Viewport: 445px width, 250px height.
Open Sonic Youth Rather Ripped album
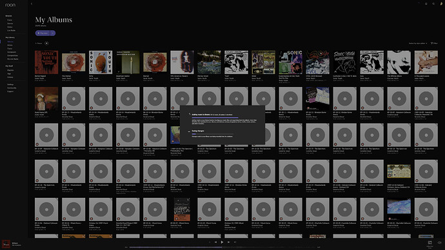46,63
